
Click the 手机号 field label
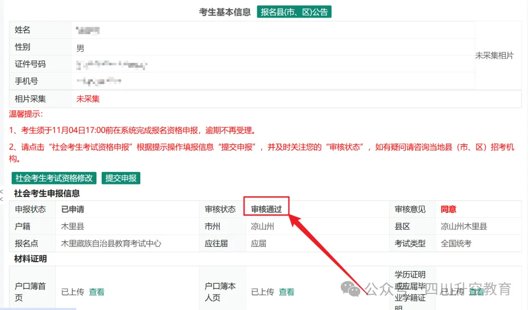(26, 81)
